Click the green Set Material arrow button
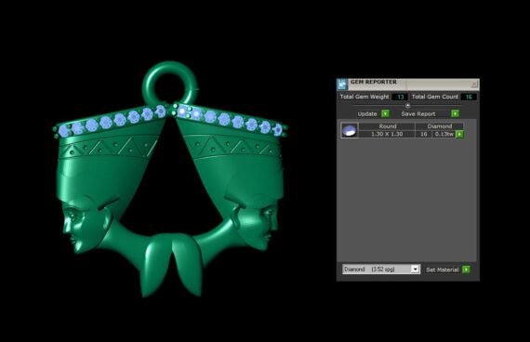Screen dimensions: 530x342 click(x=466, y=270)
